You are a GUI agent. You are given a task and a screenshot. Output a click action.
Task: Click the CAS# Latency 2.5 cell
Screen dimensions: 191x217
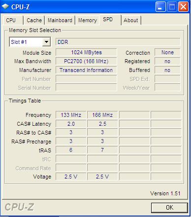coord(102,124)
